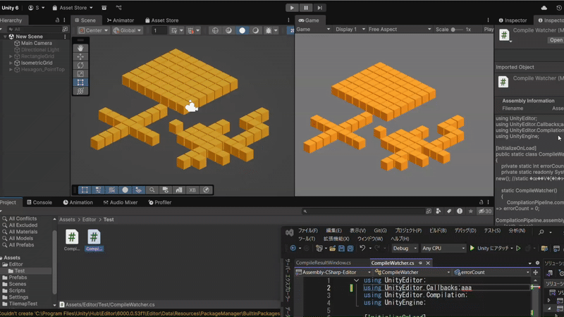This screenshot has width=564, height=317.
Task: Expand the Hexagon_PointTop hierarchy item
Action: coord(11,69)
